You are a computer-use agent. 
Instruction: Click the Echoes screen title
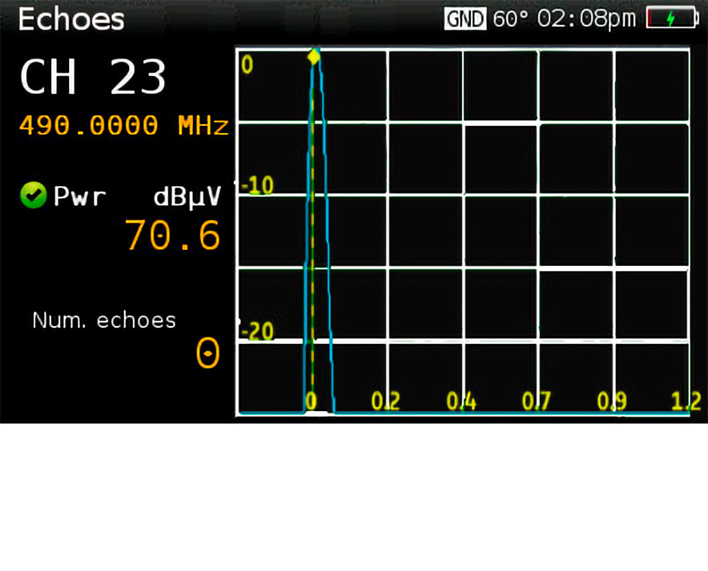pyautogui.click(x=71, y=19)
